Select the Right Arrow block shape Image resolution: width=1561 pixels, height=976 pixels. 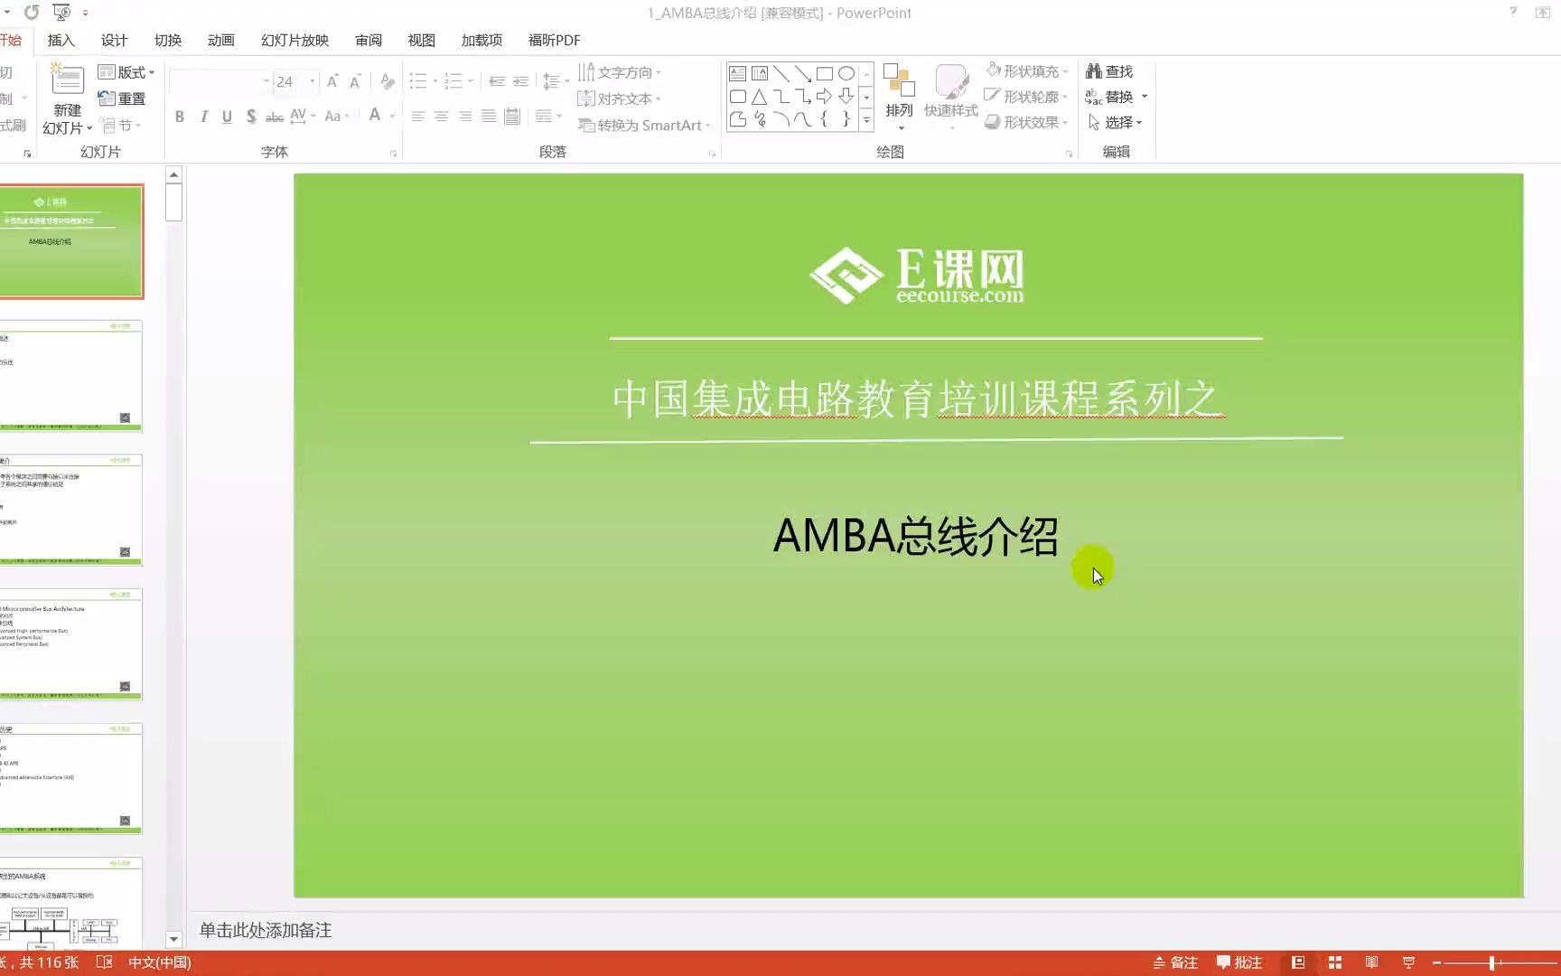tap(825, 97)
